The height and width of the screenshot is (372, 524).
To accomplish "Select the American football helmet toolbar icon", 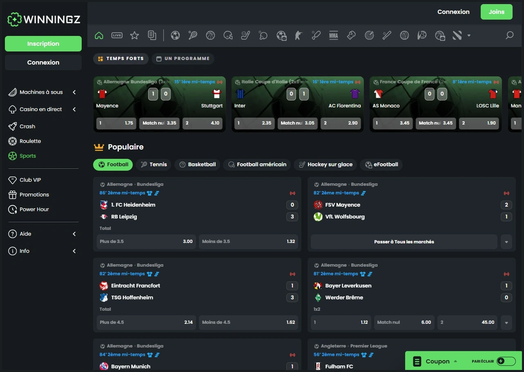I will 228,36.
